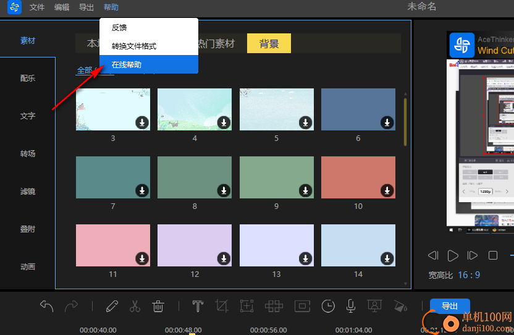This screenshot has height=335, width=514.
Task: Download background 10
Action: click(x=387, y=190)
